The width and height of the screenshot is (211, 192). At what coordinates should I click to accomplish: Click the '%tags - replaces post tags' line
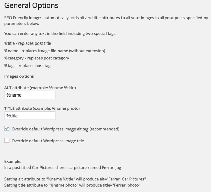click(x=28, y=66)
